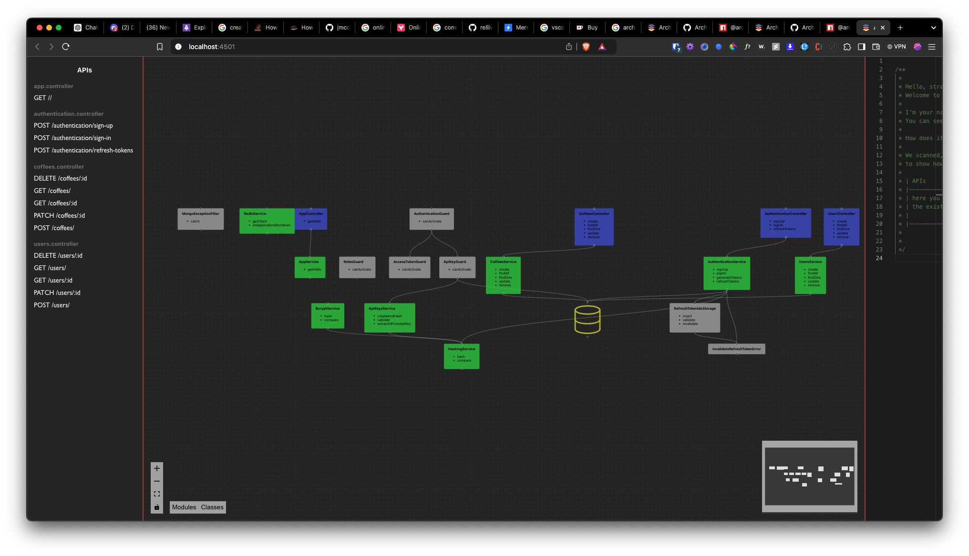This screenshot has height=556, width=969.
Task: Toggle the browser sidebar panel
Action: 861,47
